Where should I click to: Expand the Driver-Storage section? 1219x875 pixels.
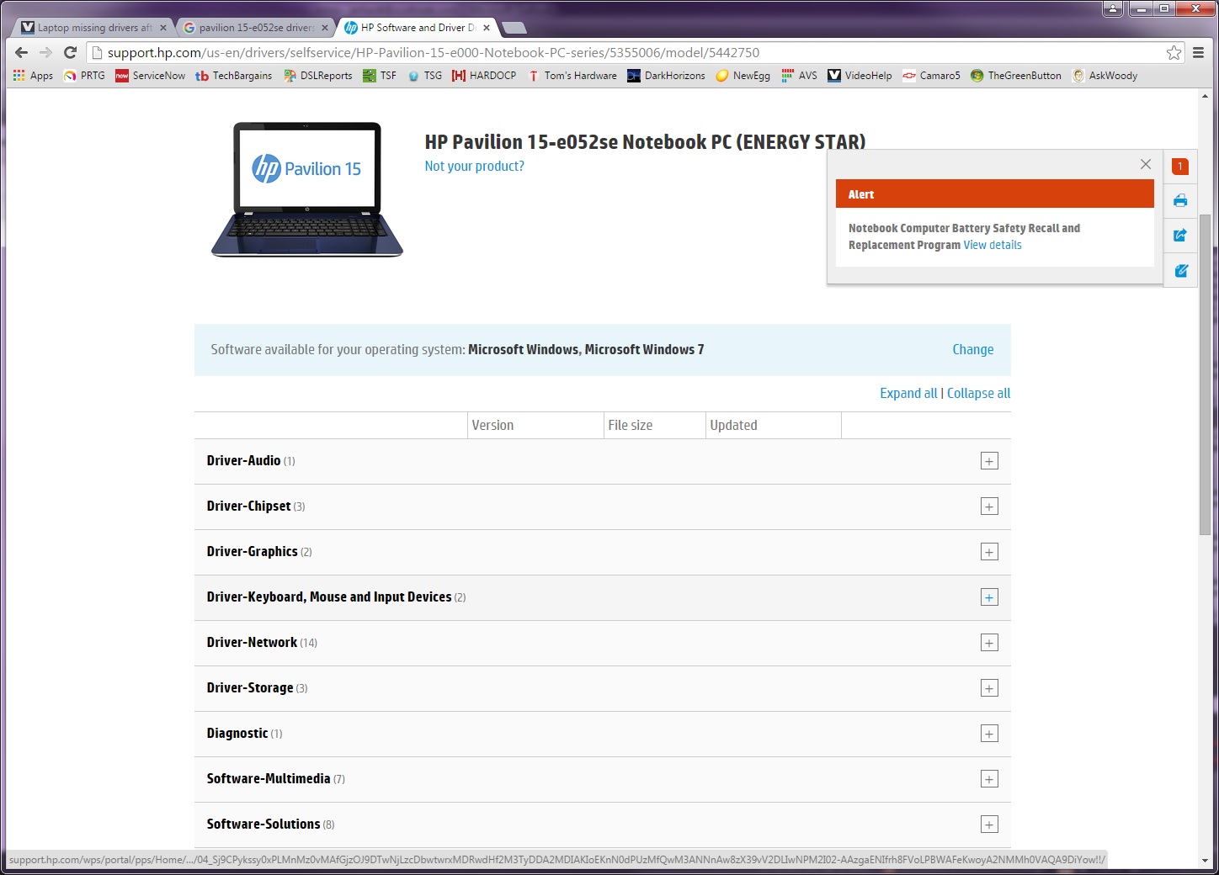pos(989,688)
